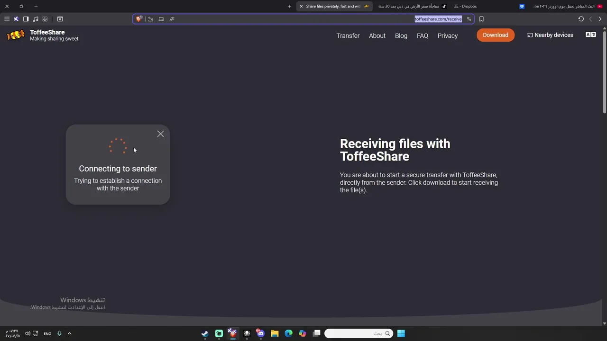Go back using the browser arrow pointing left
Screen dimensions: 607x341
coord(590,19)
